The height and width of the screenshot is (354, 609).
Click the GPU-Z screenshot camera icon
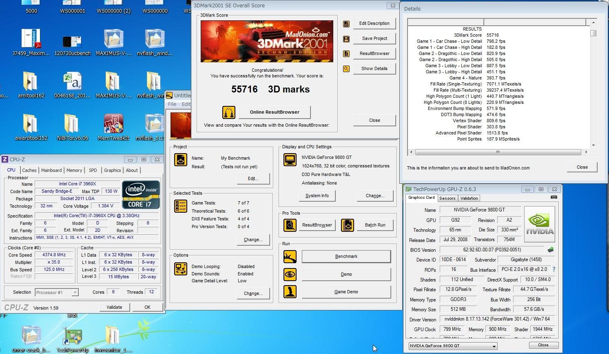pyautogui.click(x=554, y=197)
